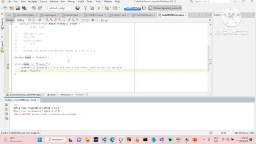Click Re-run with different parameters icon
The height and width of the screenshot is (144, 256).
pos(6,109)
